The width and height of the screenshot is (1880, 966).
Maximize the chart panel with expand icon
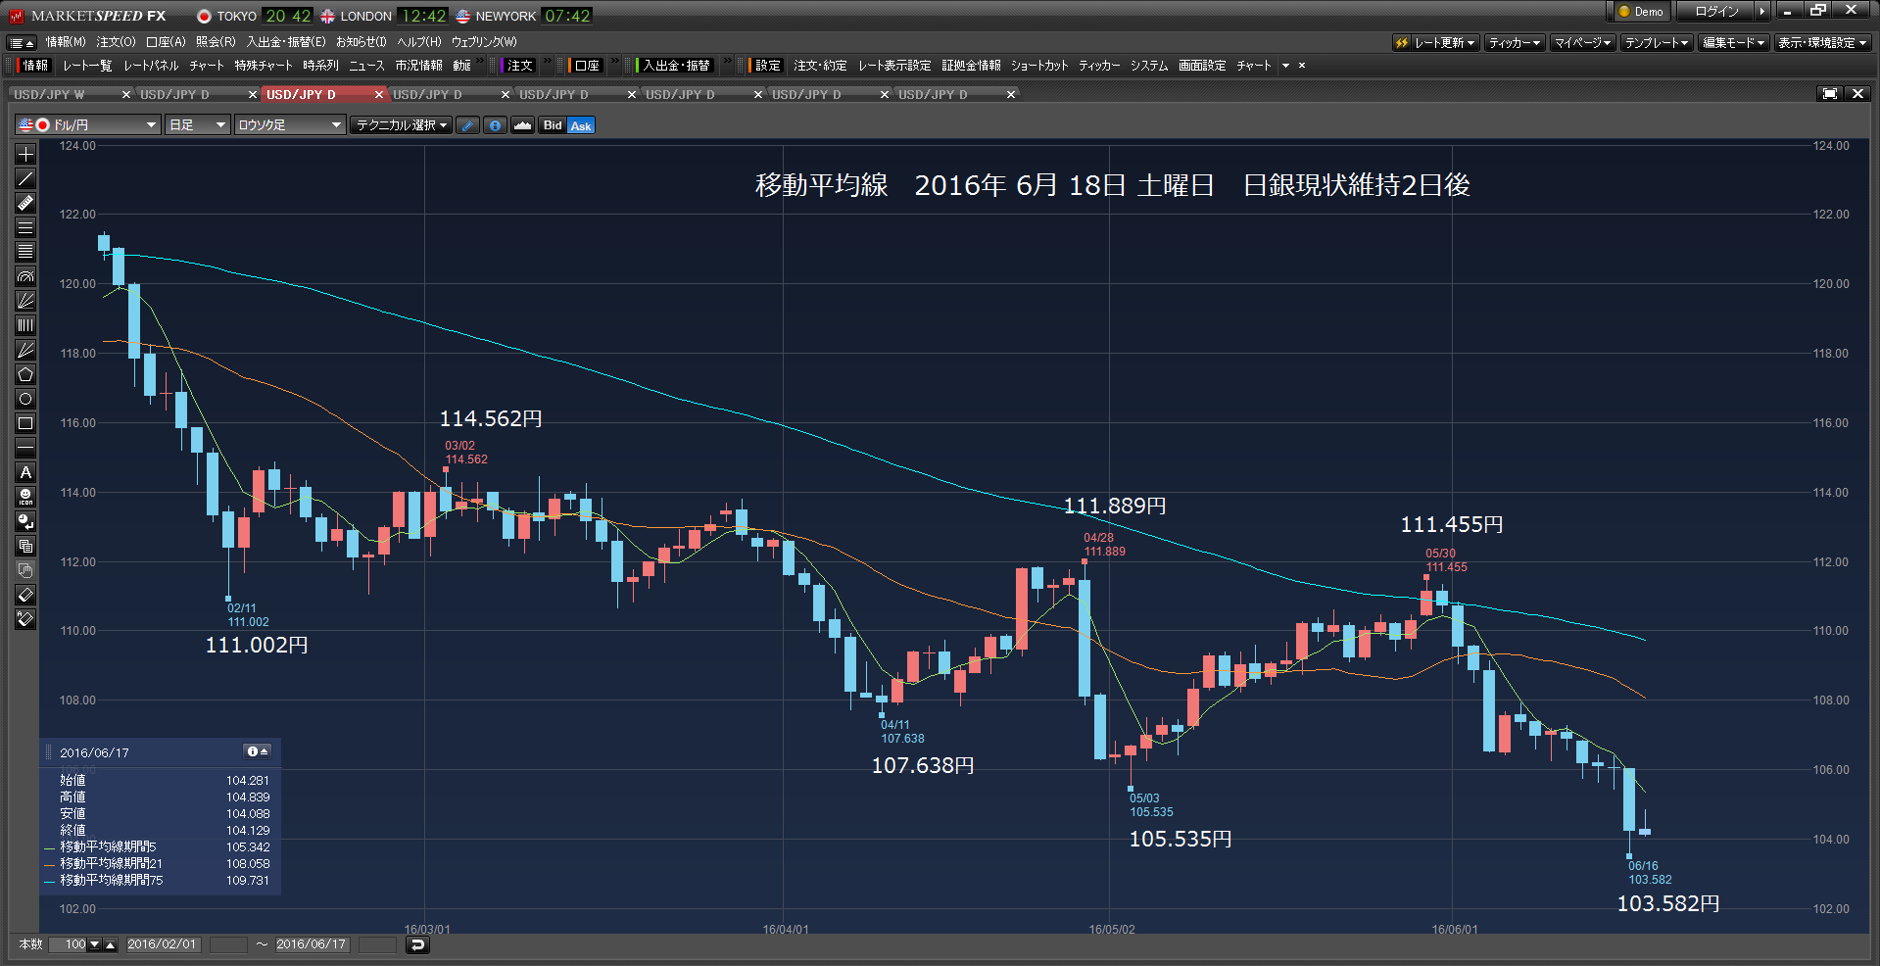[x=1829, y=94]
